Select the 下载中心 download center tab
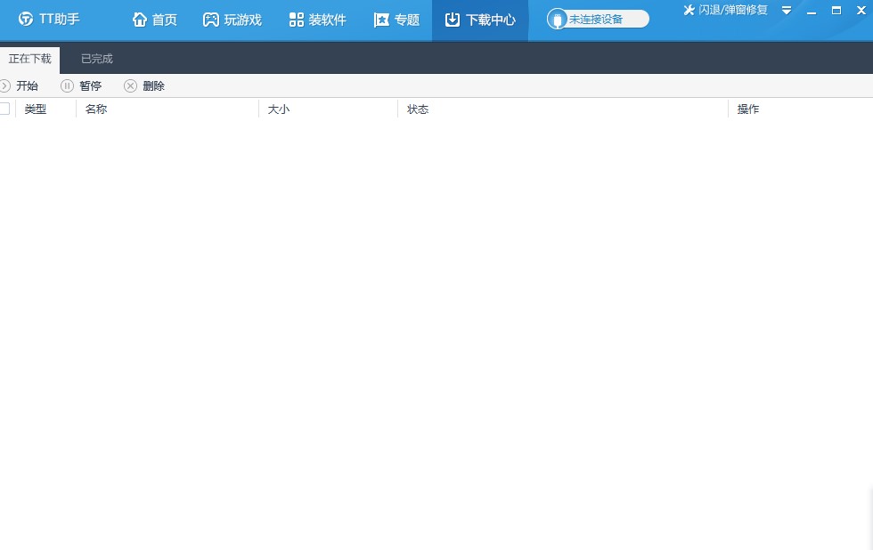Image resolution: width=873 pixels, height=550 pixels. [480, 20]
